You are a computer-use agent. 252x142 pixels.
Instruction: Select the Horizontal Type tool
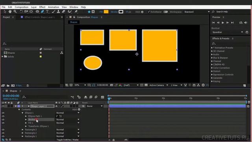tap(47, 11)
